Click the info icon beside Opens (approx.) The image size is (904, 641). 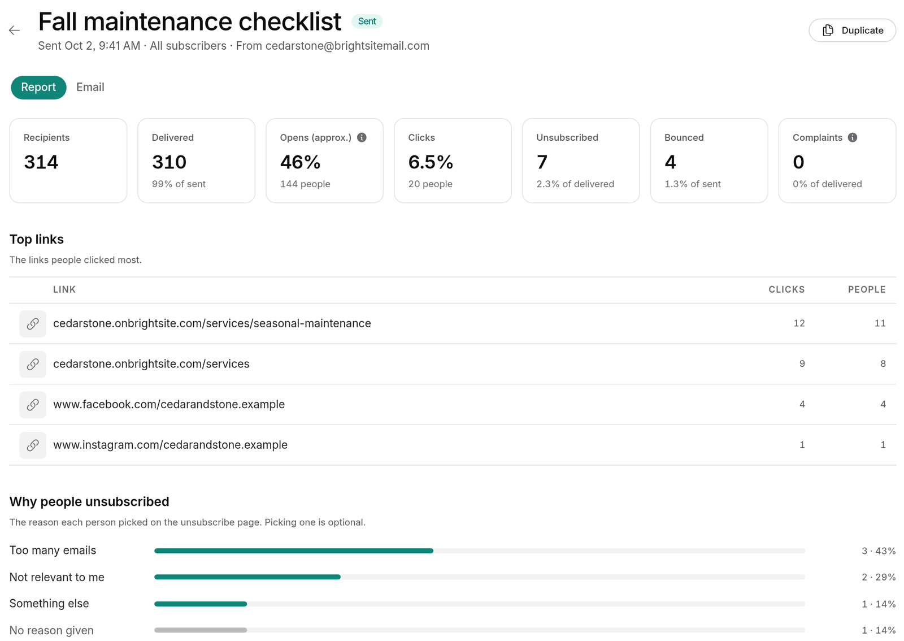[362, 137]
